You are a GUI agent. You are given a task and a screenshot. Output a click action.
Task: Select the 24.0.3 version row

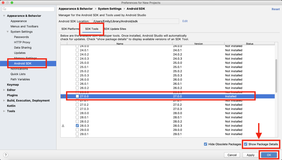tap(168, 58)
